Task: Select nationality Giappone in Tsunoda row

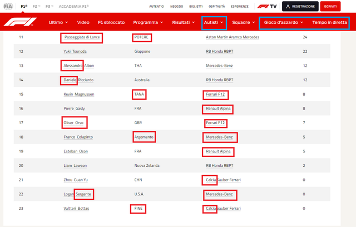Action: pyautogui.click(x=142, y=51)
